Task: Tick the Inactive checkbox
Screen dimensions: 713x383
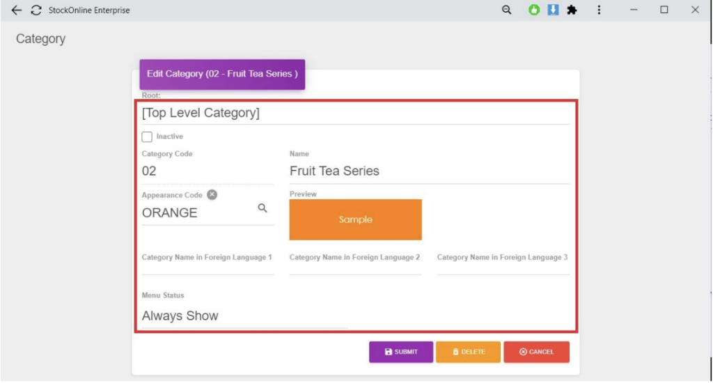Action: click(147, 137)
